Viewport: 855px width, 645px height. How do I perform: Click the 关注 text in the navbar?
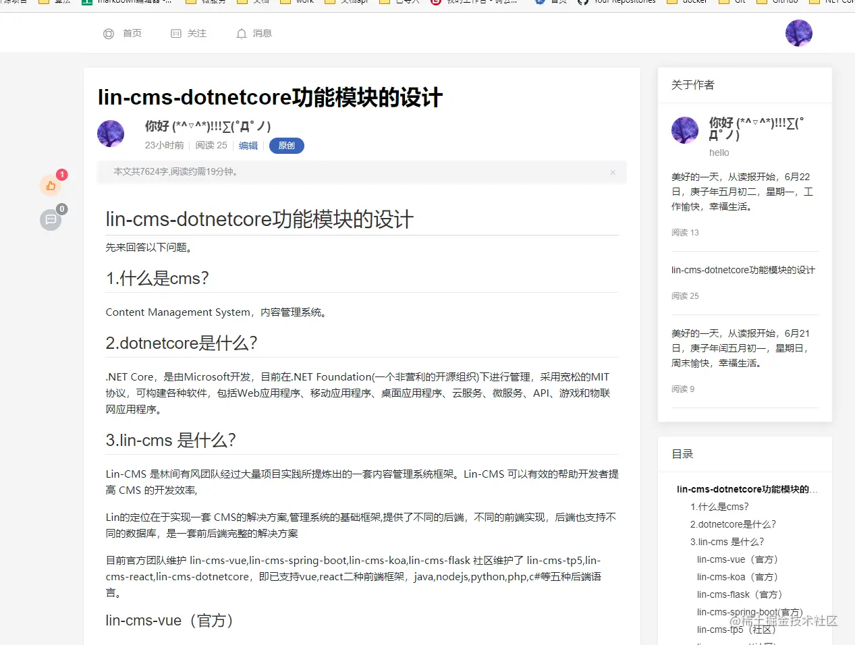[x=197, y=33]
